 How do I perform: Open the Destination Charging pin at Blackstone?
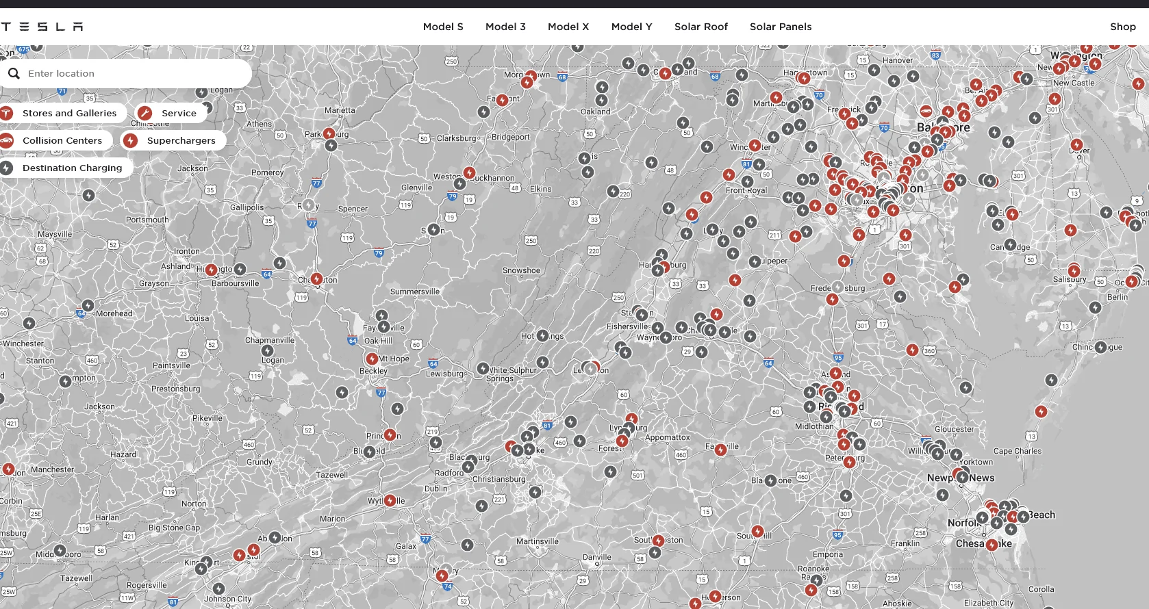pyautogui.click(x=770, y=480)
